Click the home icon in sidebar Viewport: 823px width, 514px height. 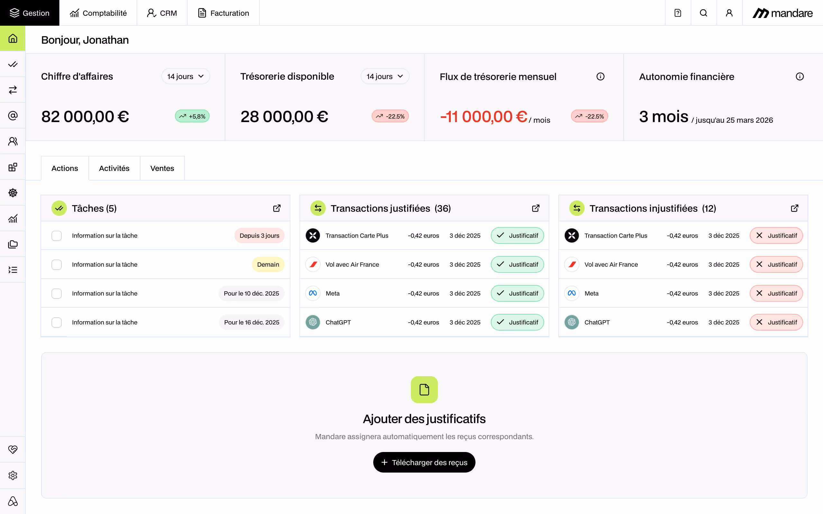pos(13,39)
